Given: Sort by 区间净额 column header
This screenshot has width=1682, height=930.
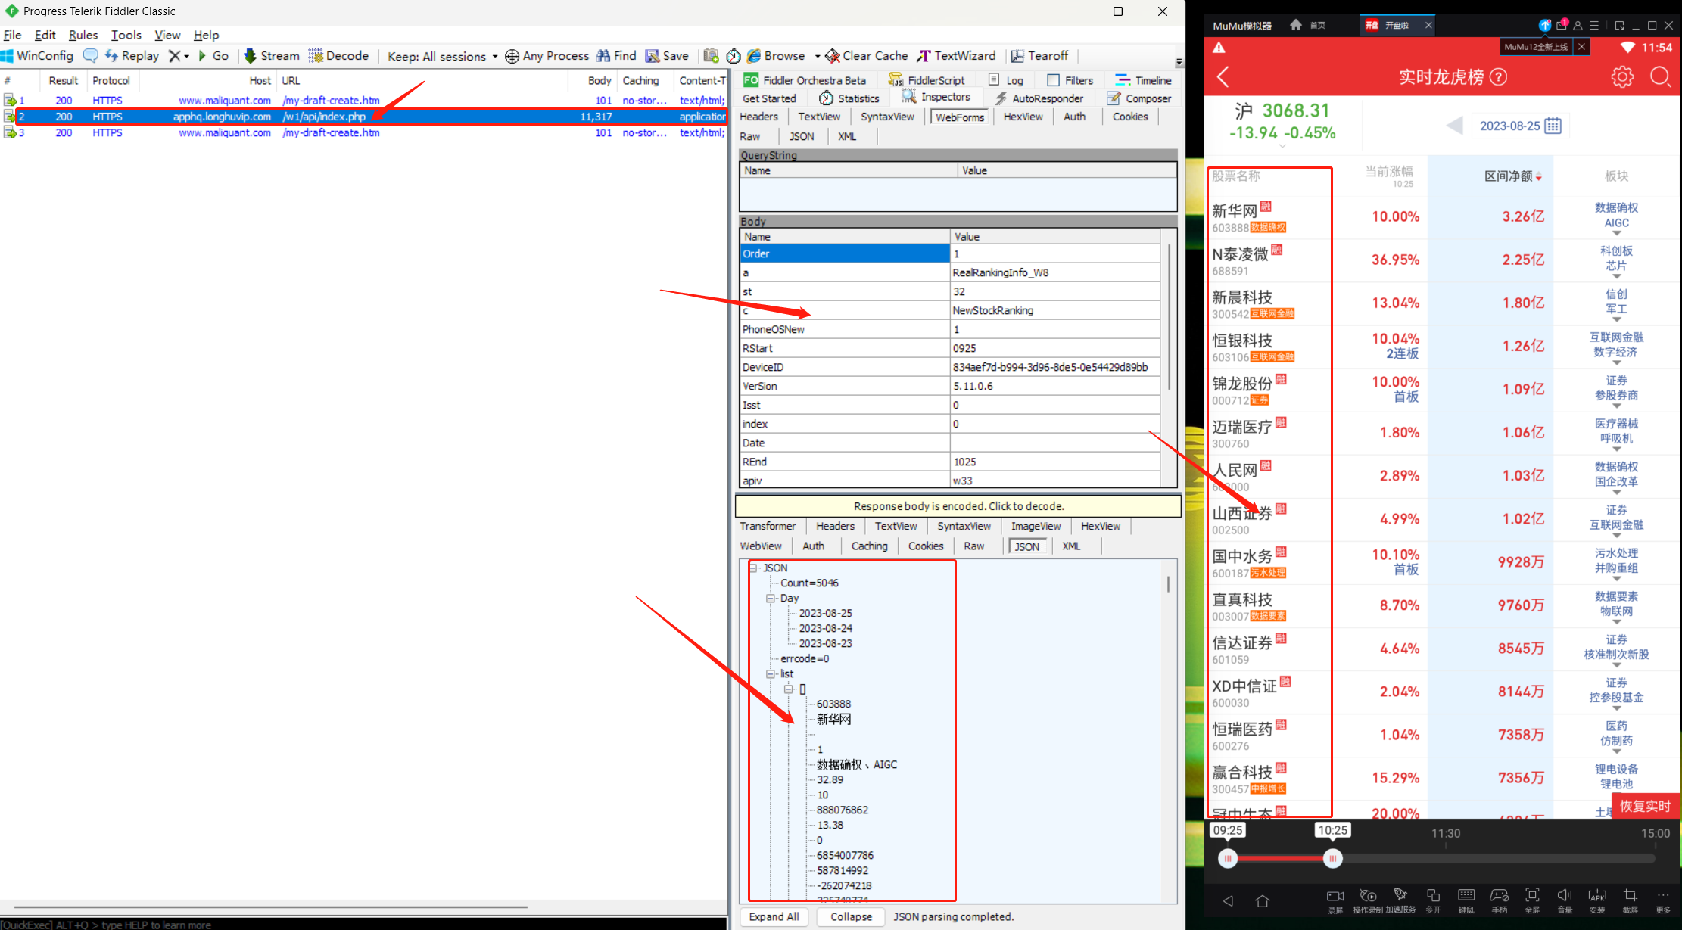Looking at the screenshot, I should 1513,176.
